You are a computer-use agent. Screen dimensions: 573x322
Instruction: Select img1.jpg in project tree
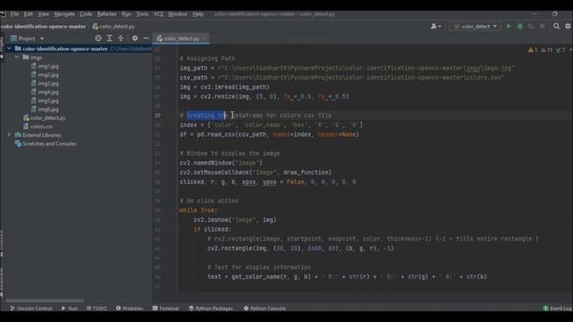coord(48,66)
